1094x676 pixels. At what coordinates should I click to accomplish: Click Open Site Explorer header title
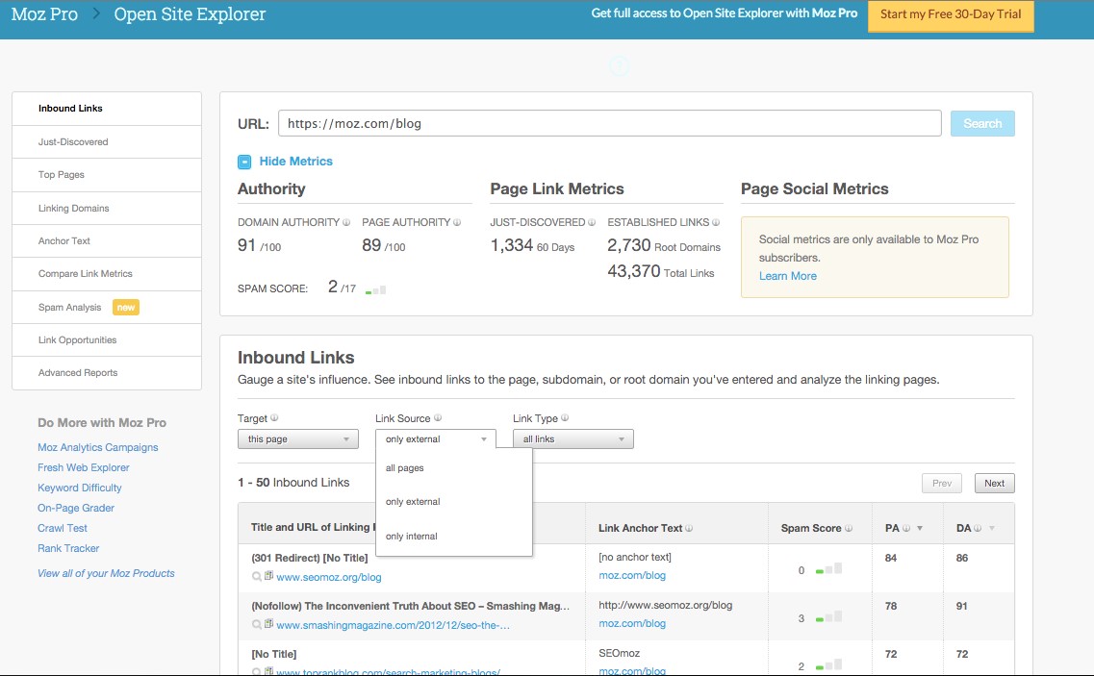click(x=190, y=14)
